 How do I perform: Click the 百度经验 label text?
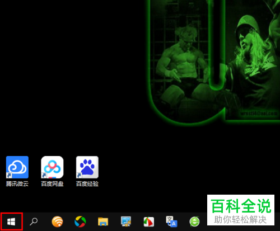87,184
